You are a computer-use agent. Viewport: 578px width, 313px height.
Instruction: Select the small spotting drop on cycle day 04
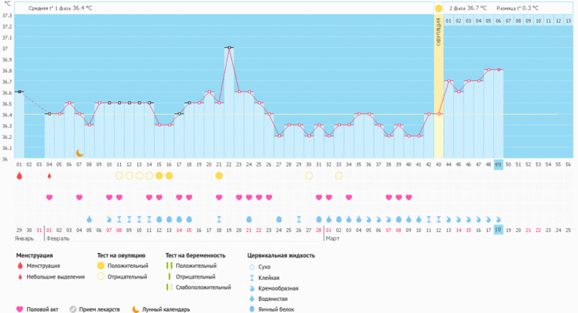pos(49,176)
